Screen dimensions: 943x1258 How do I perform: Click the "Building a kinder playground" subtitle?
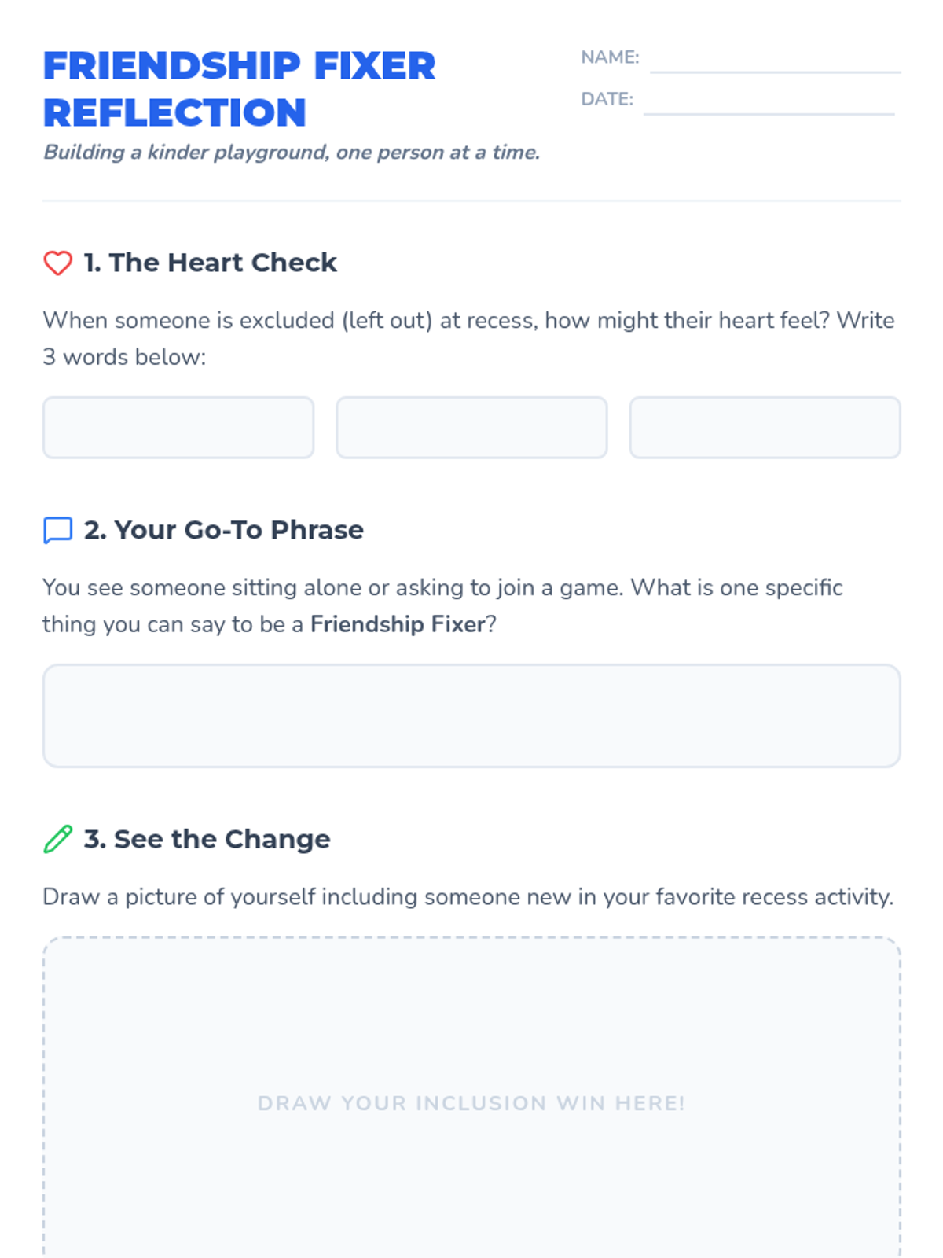(x=292, y=152)
